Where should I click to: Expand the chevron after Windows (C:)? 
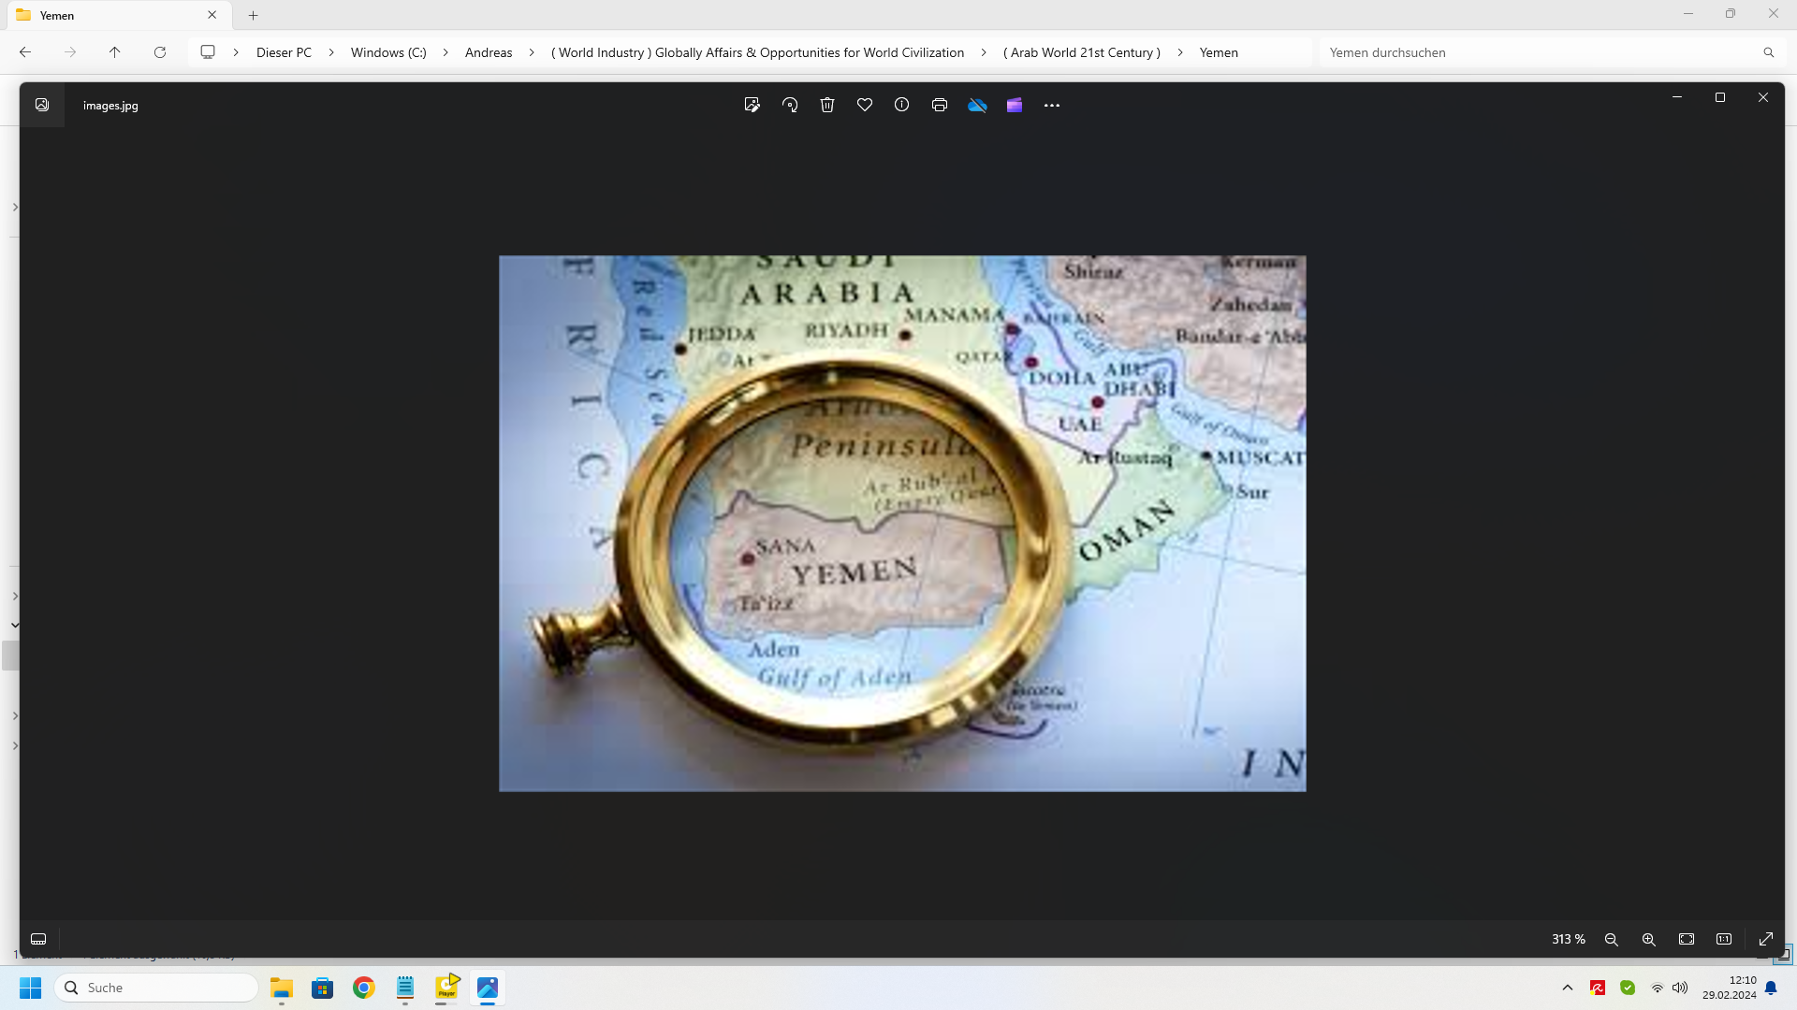click(x=446, y=52)
